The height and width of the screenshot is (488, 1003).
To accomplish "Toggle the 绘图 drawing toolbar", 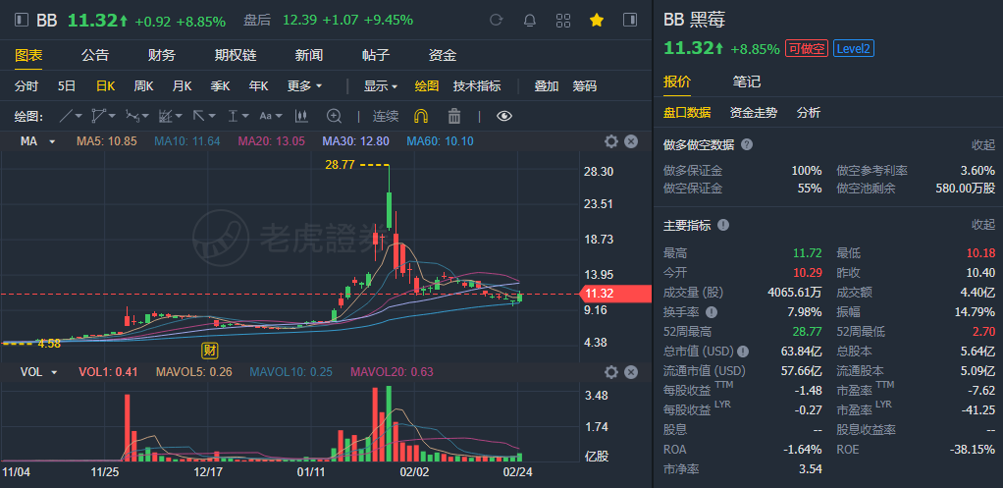I will (427, 85).
